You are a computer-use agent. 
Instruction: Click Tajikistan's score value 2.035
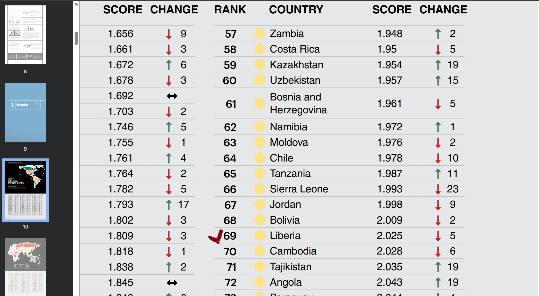point(389,267)
